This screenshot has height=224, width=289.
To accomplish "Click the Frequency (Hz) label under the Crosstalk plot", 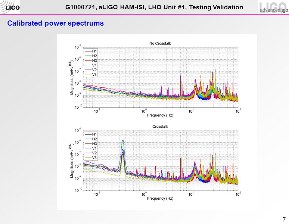I will [x=160, y=198].
